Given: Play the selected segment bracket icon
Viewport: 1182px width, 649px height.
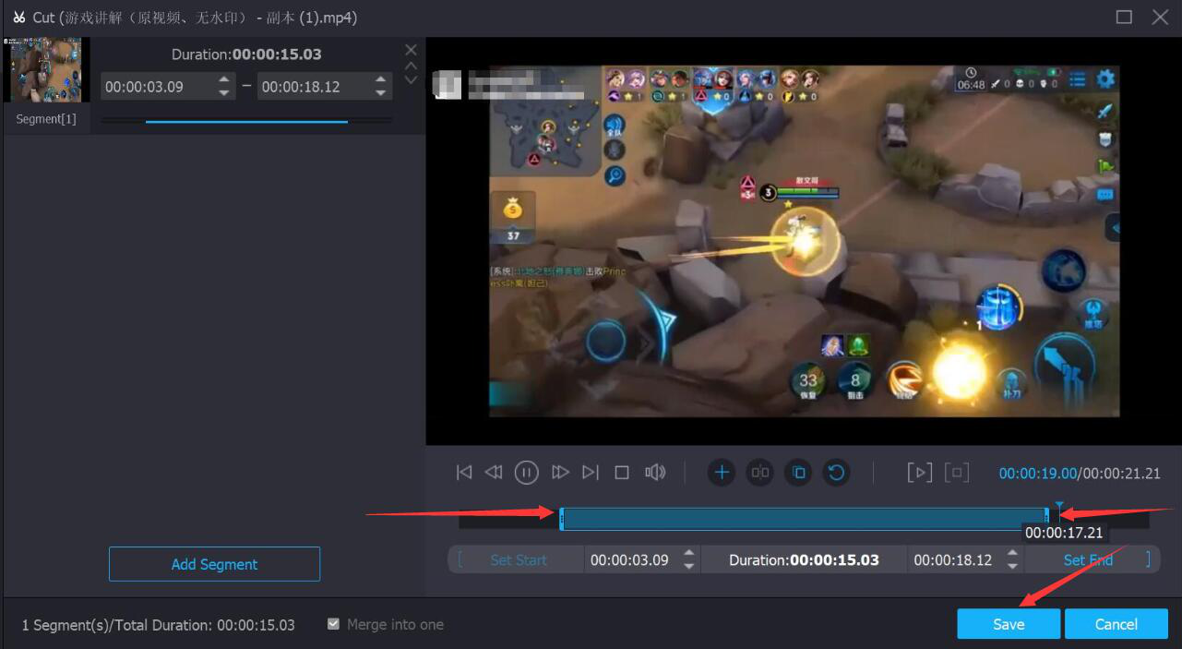Looking at the screenshot, I should click(919, 473).
